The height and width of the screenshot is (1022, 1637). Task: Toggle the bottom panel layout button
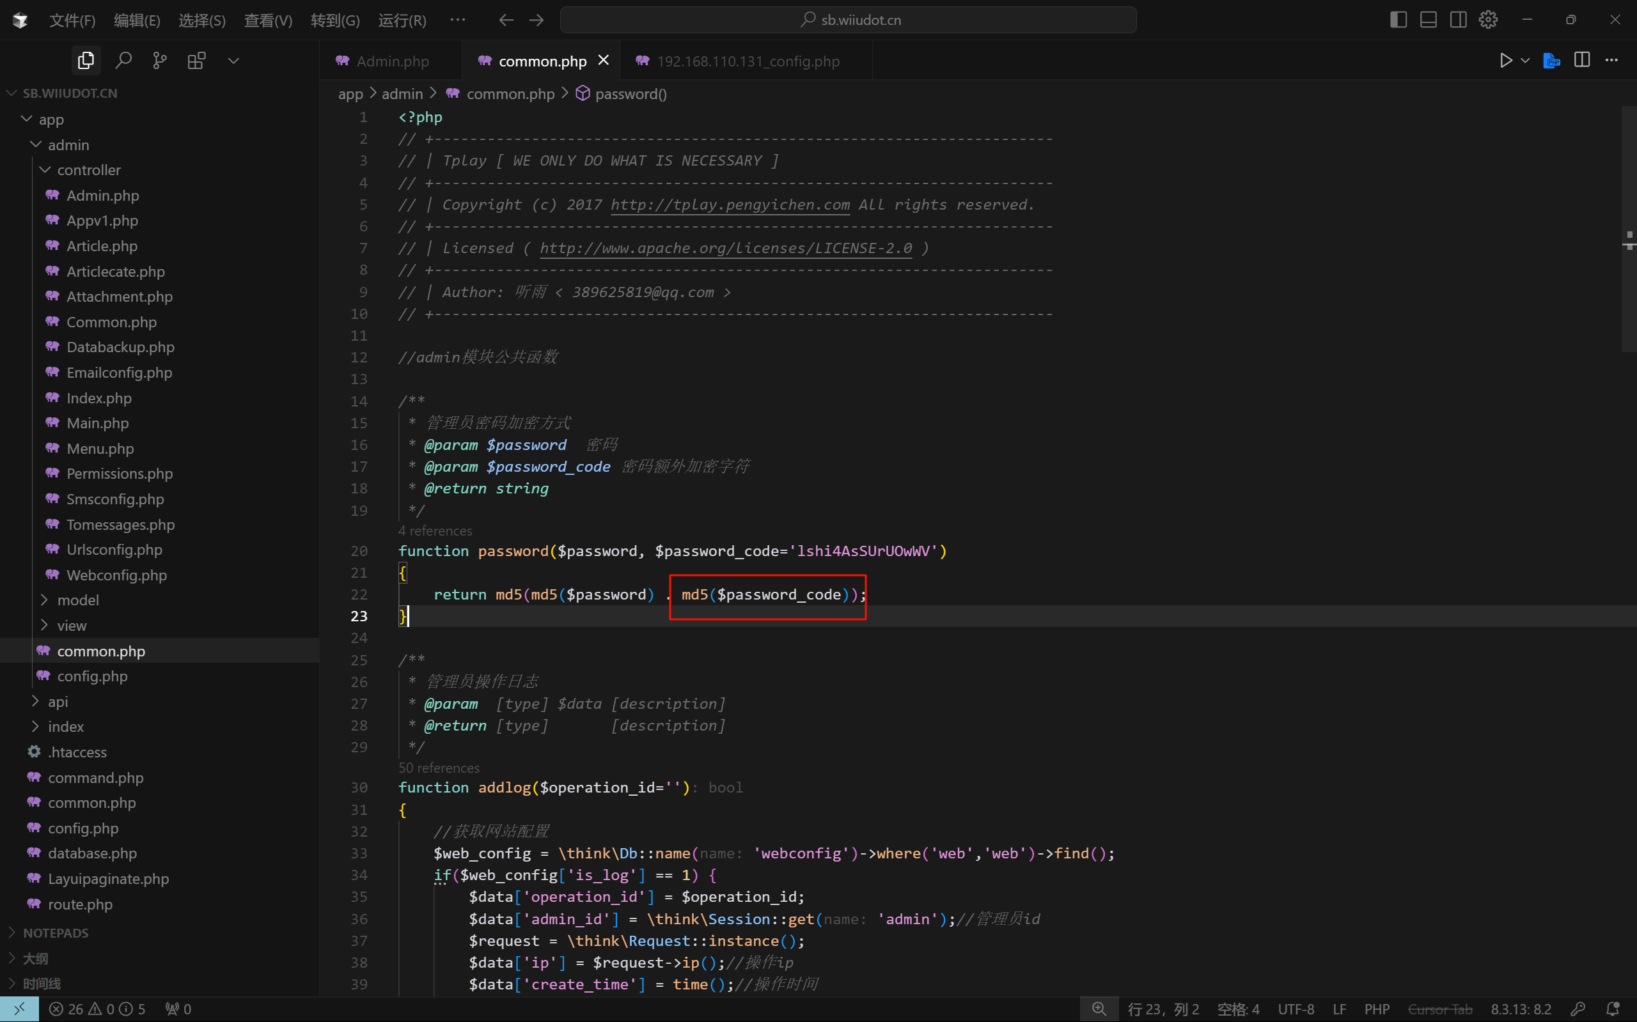pyautogui.click(x=1428, y=20)
